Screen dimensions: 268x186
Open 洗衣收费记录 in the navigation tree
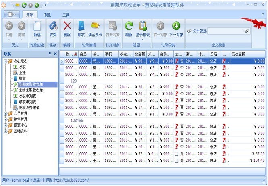pos(29,108)
